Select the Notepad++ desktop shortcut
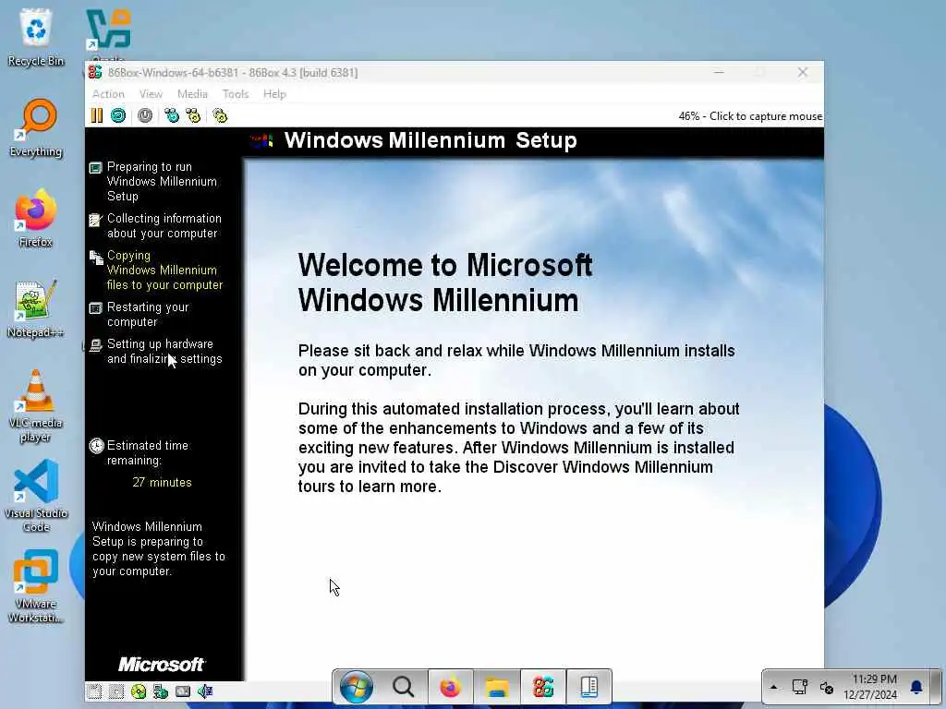The width and height of the screenshot is (946, 709). [36, 308]
